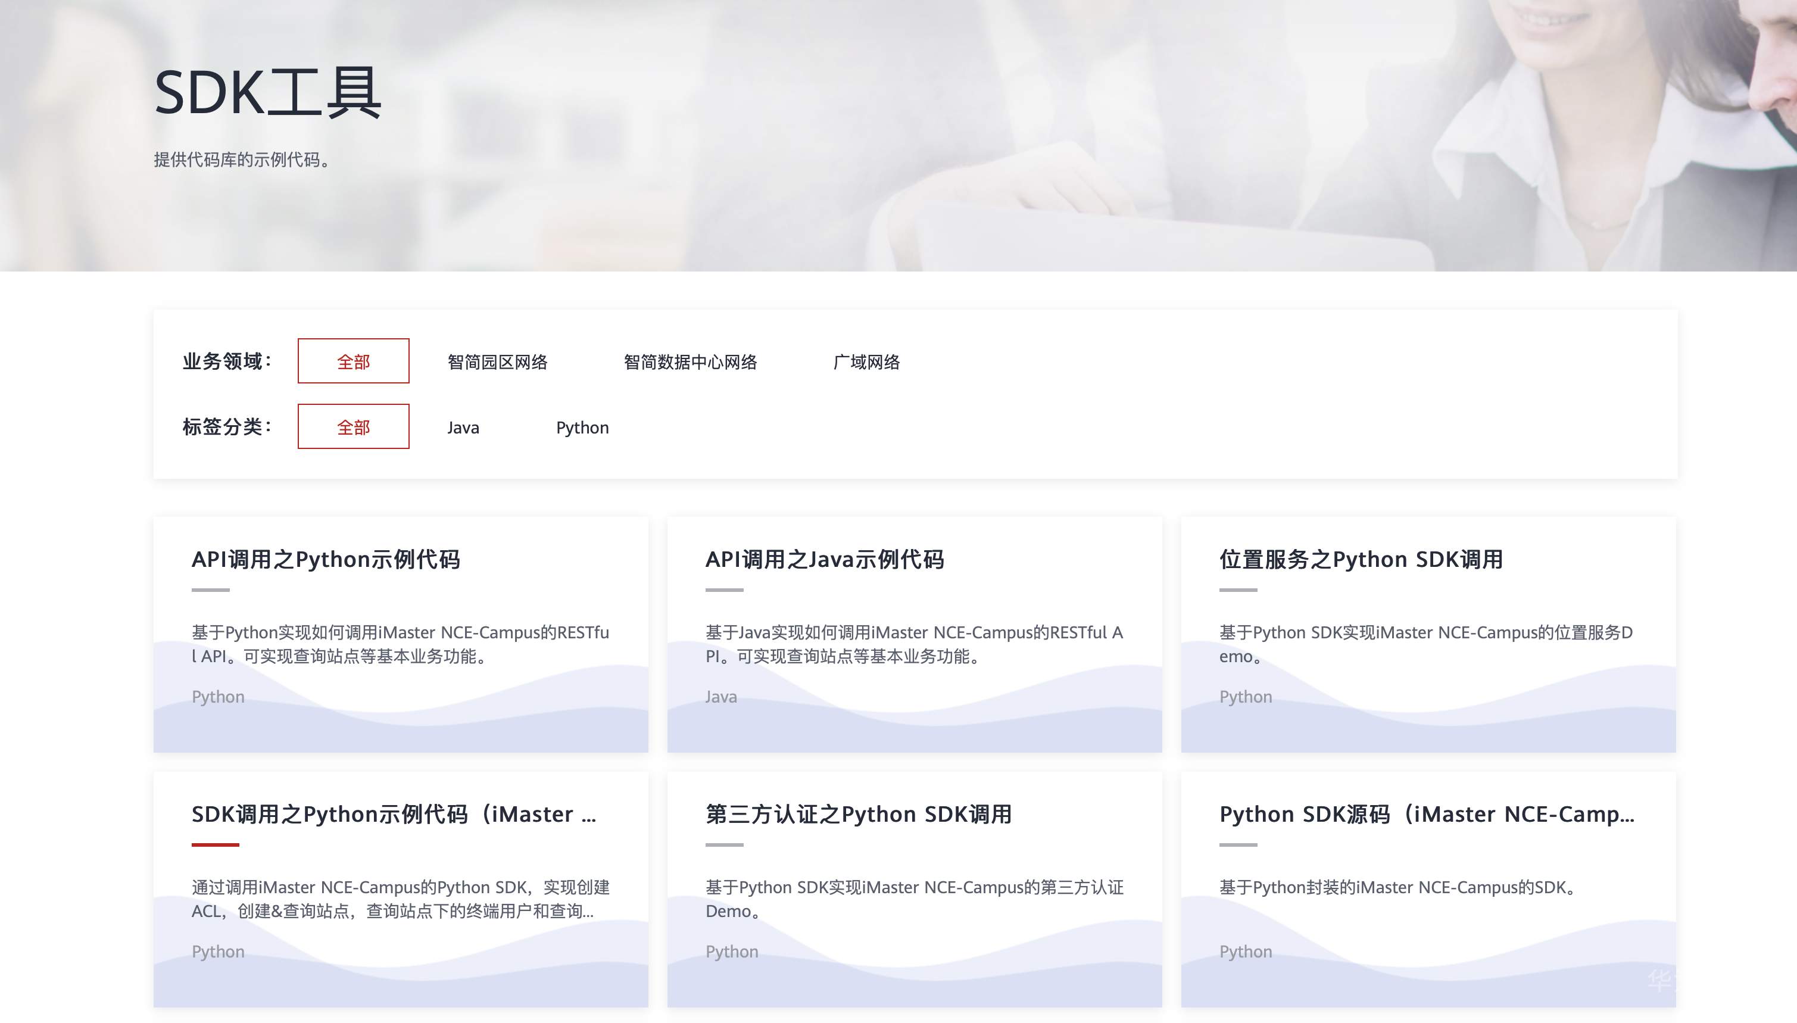Click the 业务领域 filter label
1797x1023 pixels.
click(227, 361)
